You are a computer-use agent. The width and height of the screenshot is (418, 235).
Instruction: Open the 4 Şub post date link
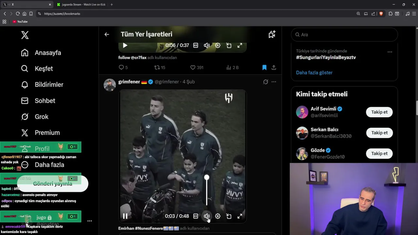pos(188,82)
